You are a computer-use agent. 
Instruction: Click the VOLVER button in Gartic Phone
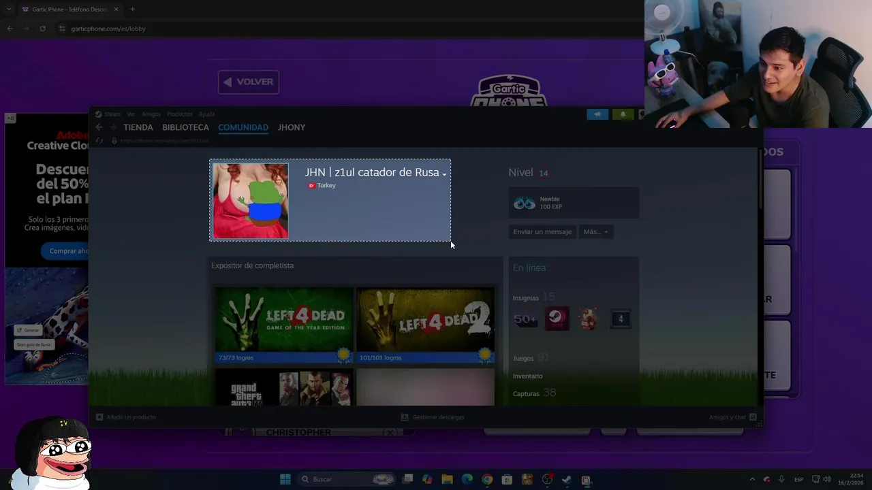point(249,82)
